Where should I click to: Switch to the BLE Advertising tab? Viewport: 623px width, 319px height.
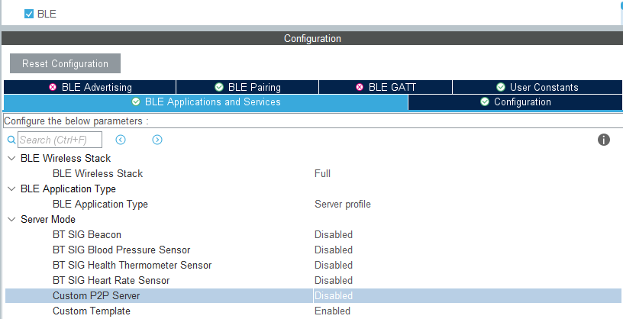[x=90, y=88]
